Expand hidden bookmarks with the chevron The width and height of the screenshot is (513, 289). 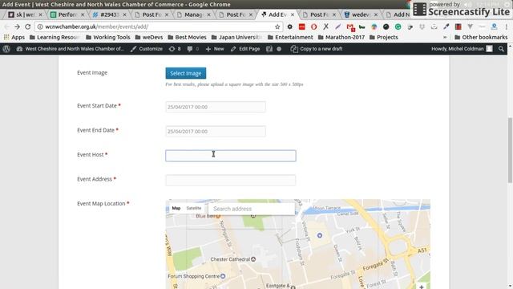click(445, 38)
